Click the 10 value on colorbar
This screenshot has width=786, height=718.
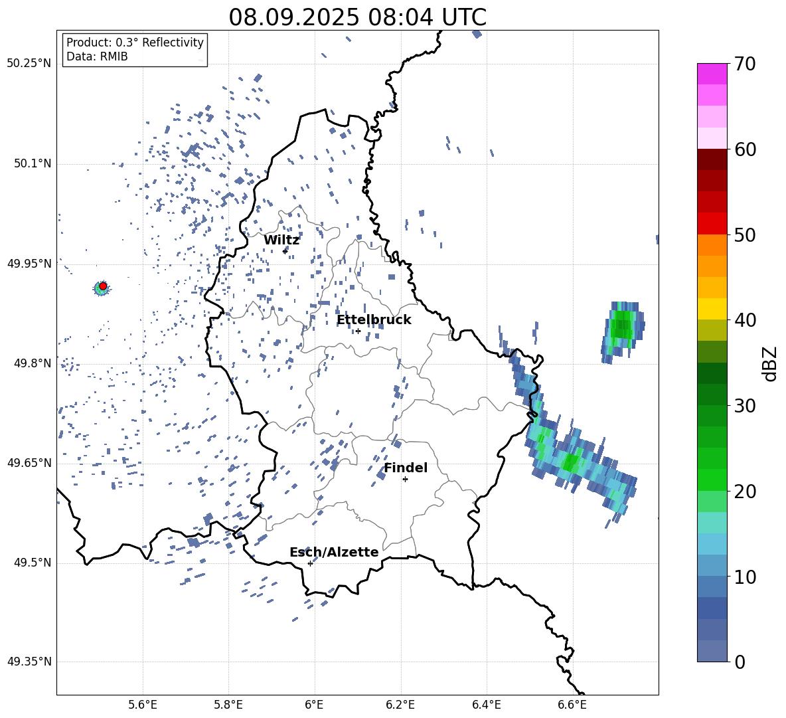coord(745,577)
